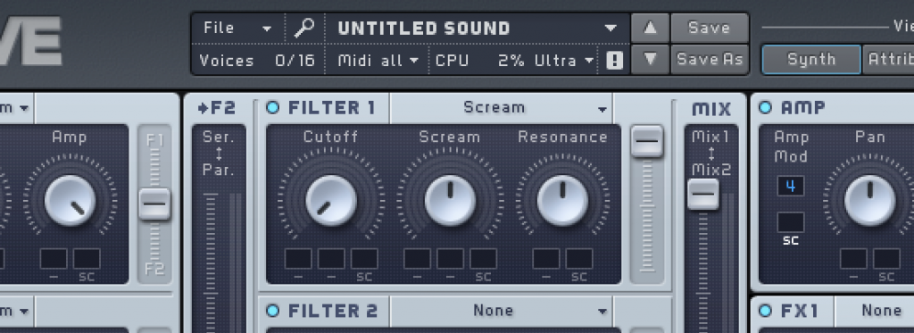Click the F2 routing arrow label

[x=217, y=109]
